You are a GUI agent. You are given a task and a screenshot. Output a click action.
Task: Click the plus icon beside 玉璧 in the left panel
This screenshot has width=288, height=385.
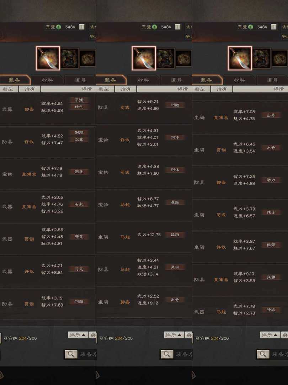point(82,27)
